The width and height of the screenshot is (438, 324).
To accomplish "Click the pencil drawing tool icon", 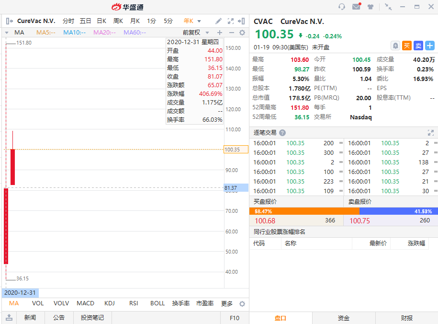I will coord(218,21).
